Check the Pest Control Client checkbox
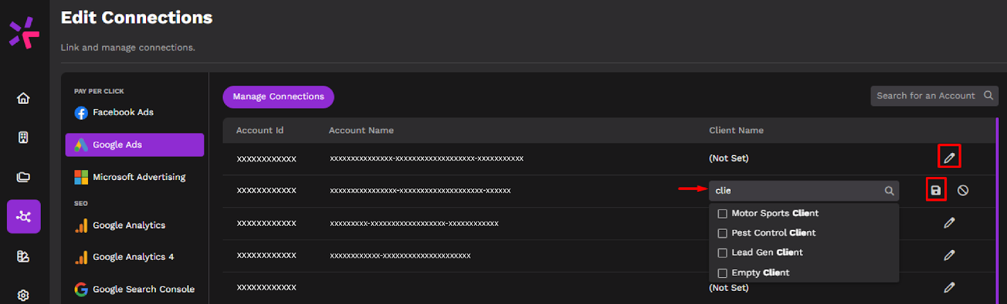Image resolution: width=1007 pixels, height=304 pixels. click(723, 233)
